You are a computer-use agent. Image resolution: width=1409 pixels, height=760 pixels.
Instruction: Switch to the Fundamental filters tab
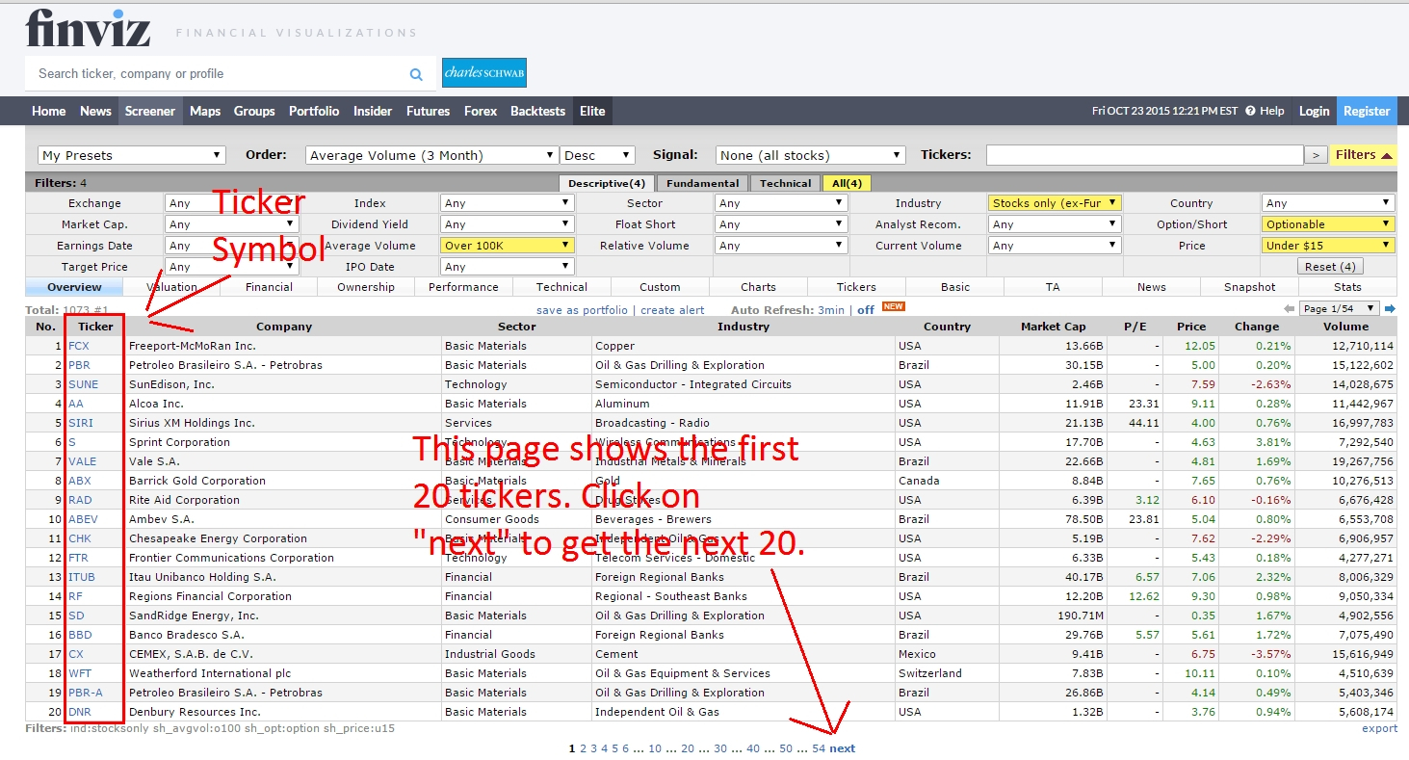[703, 183]
